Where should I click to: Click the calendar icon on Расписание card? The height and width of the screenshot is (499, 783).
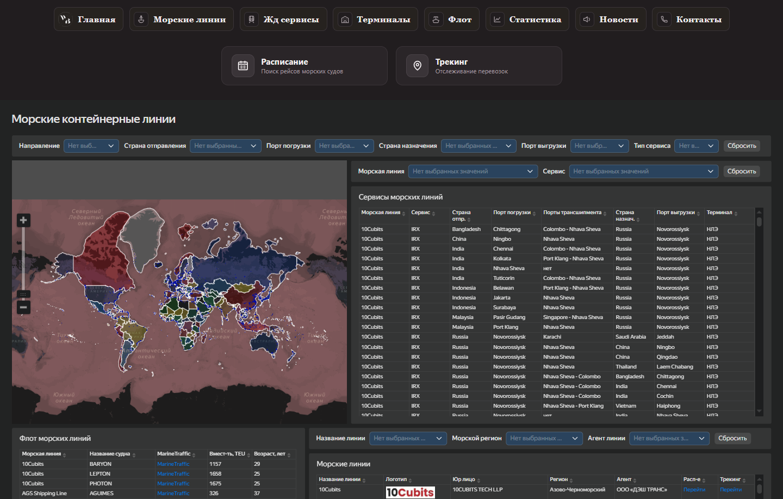pyautogui.click(x=243, y=66)
